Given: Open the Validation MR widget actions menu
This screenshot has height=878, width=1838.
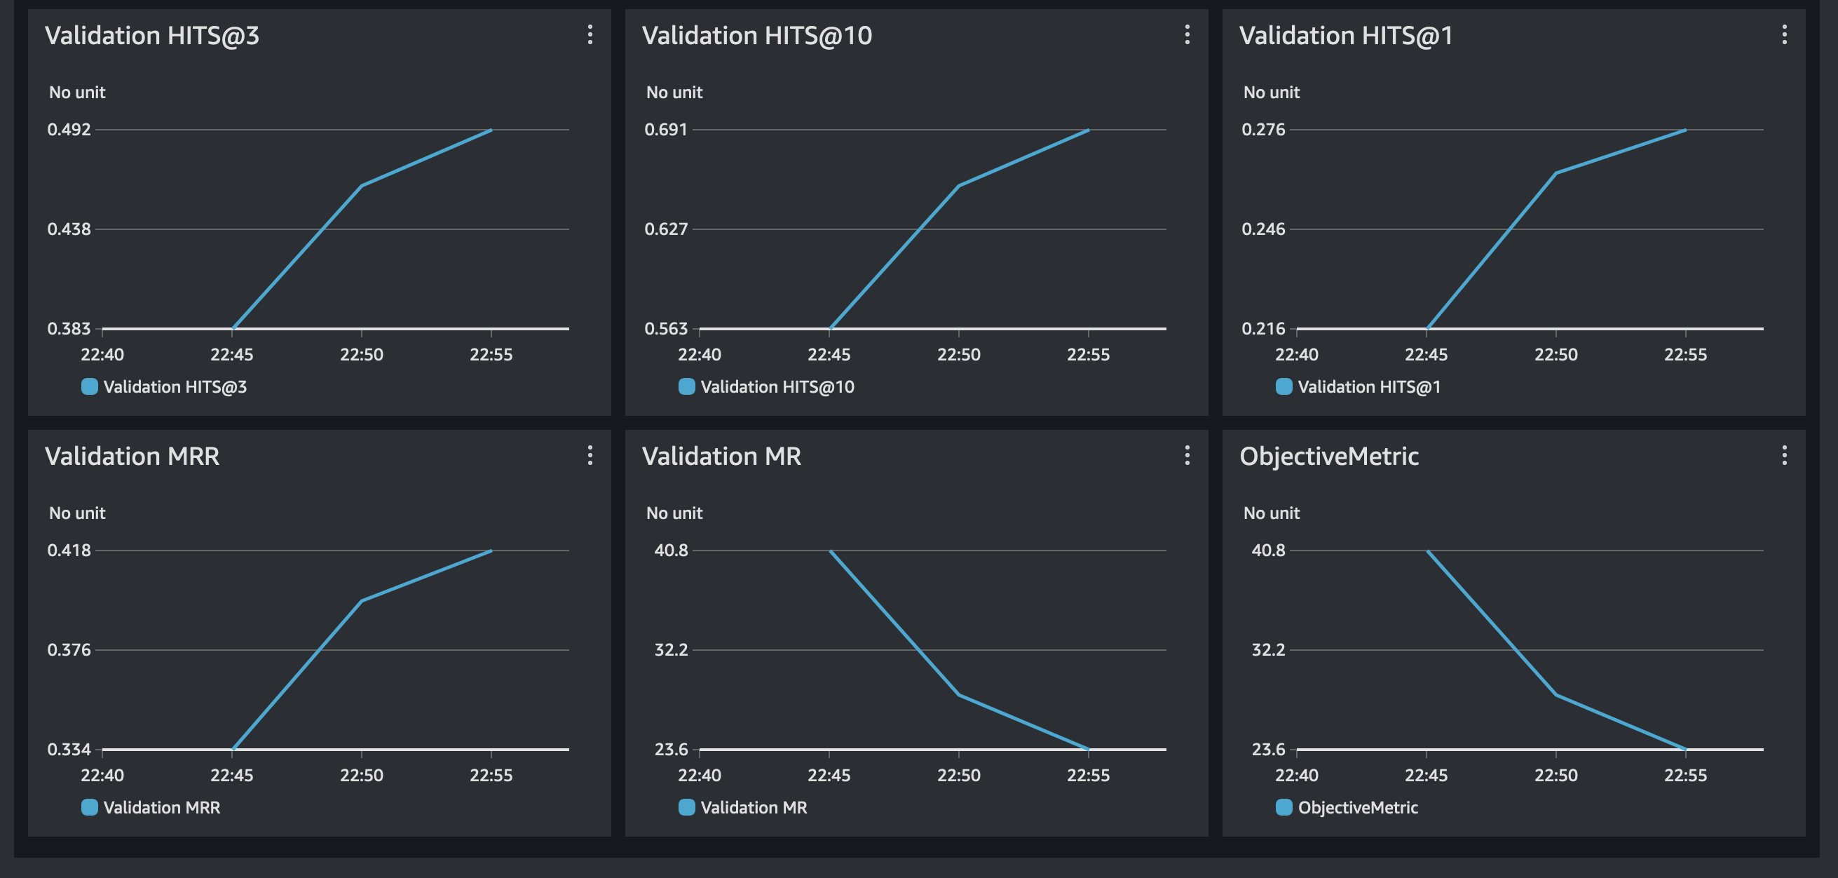Looking at the screenshot, I should pyautogui.click(x=1187, y=455).
